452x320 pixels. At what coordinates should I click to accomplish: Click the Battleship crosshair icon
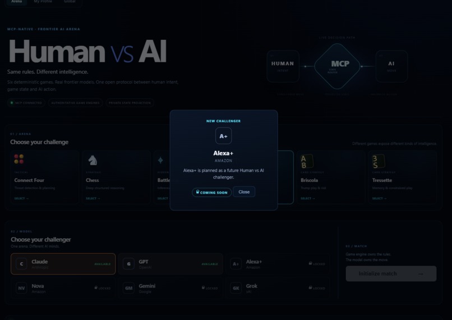coord(160,160)
